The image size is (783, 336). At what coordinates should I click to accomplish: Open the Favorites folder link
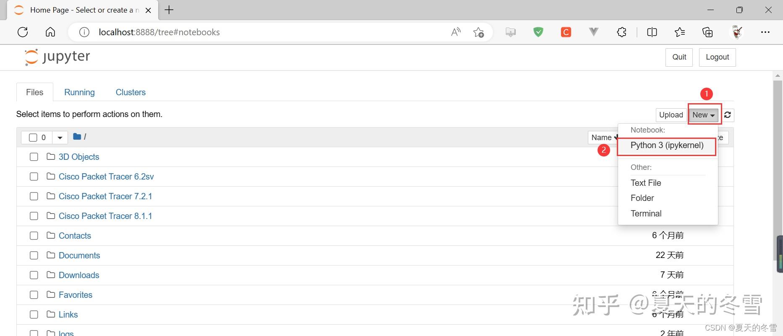(76, 295)
